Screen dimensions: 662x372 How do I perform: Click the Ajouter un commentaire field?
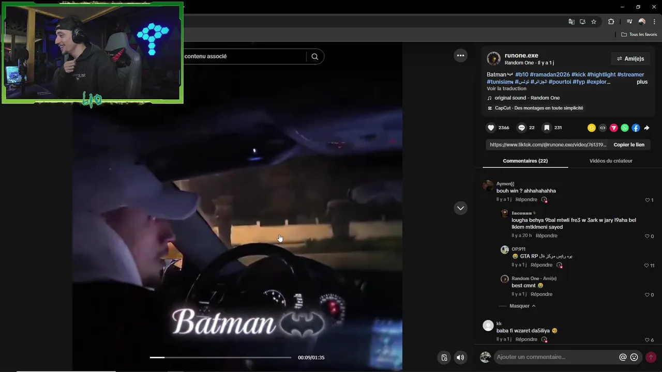(x=556, y=357)
